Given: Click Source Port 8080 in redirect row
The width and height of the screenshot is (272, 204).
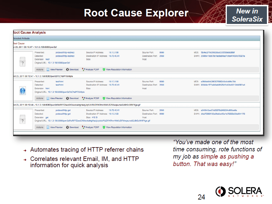Looking at the screenshot, I should pos(162,53).
